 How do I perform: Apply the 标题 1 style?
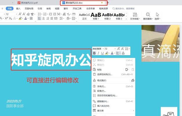(96, 17)
